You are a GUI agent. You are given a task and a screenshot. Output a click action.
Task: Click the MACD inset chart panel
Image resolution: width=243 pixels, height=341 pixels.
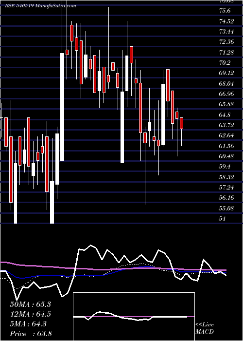[x=134, y=317]
